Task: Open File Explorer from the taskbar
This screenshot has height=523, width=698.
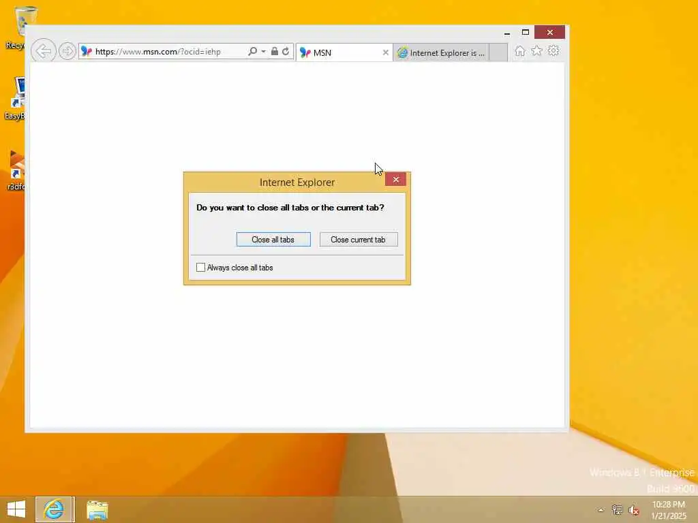Action: point(97,509)
